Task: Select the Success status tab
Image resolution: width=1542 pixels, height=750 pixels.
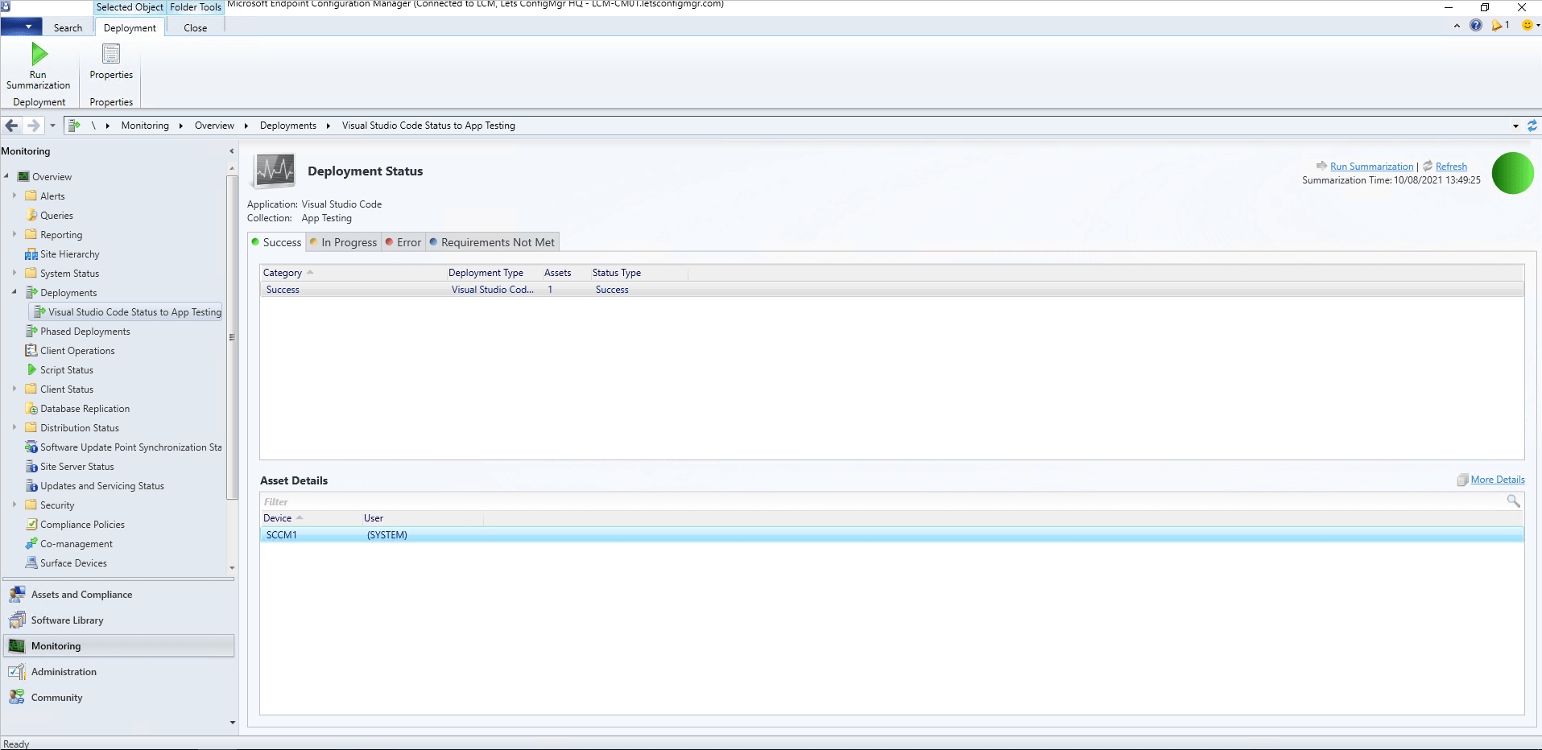Action: coord(277,242)
